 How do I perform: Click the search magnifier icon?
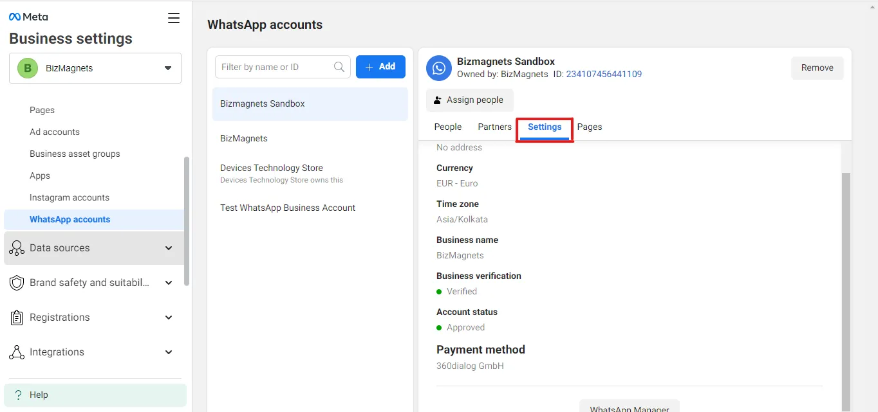coord(339,67)
